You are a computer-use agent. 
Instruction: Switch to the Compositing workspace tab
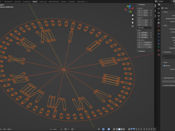point(27,1)
